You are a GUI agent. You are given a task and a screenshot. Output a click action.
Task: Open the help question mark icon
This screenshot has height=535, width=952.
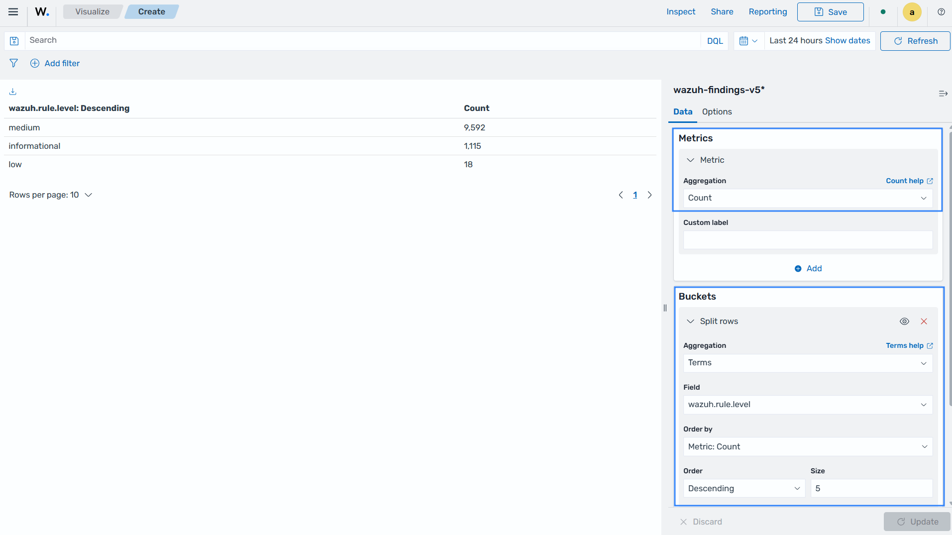pos(941,11)
